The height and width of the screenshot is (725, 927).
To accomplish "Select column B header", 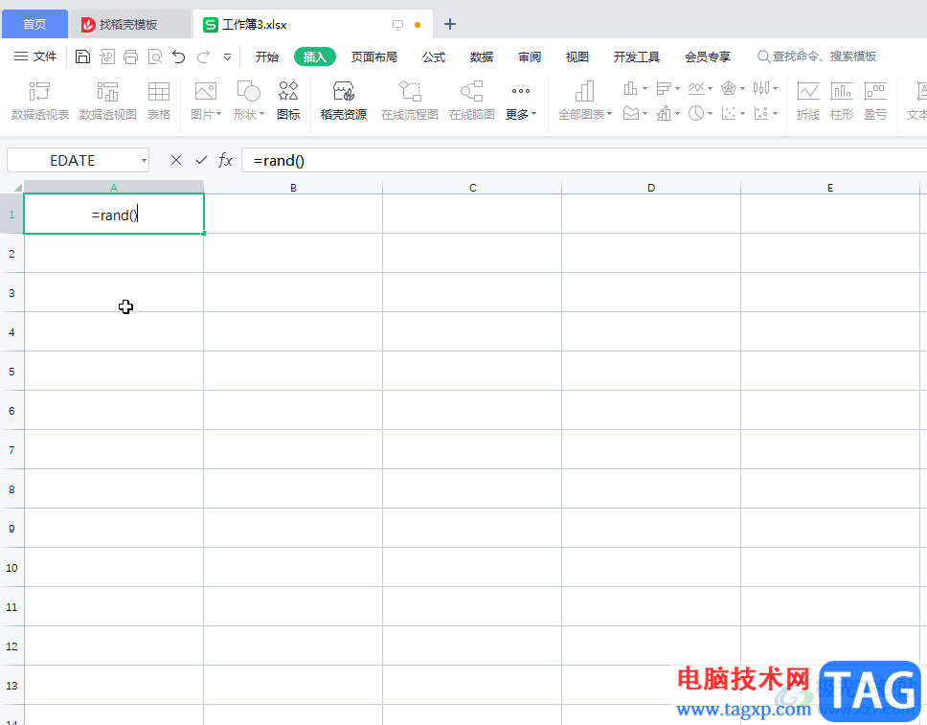I will pyautogui.click(x=293, y=188).
